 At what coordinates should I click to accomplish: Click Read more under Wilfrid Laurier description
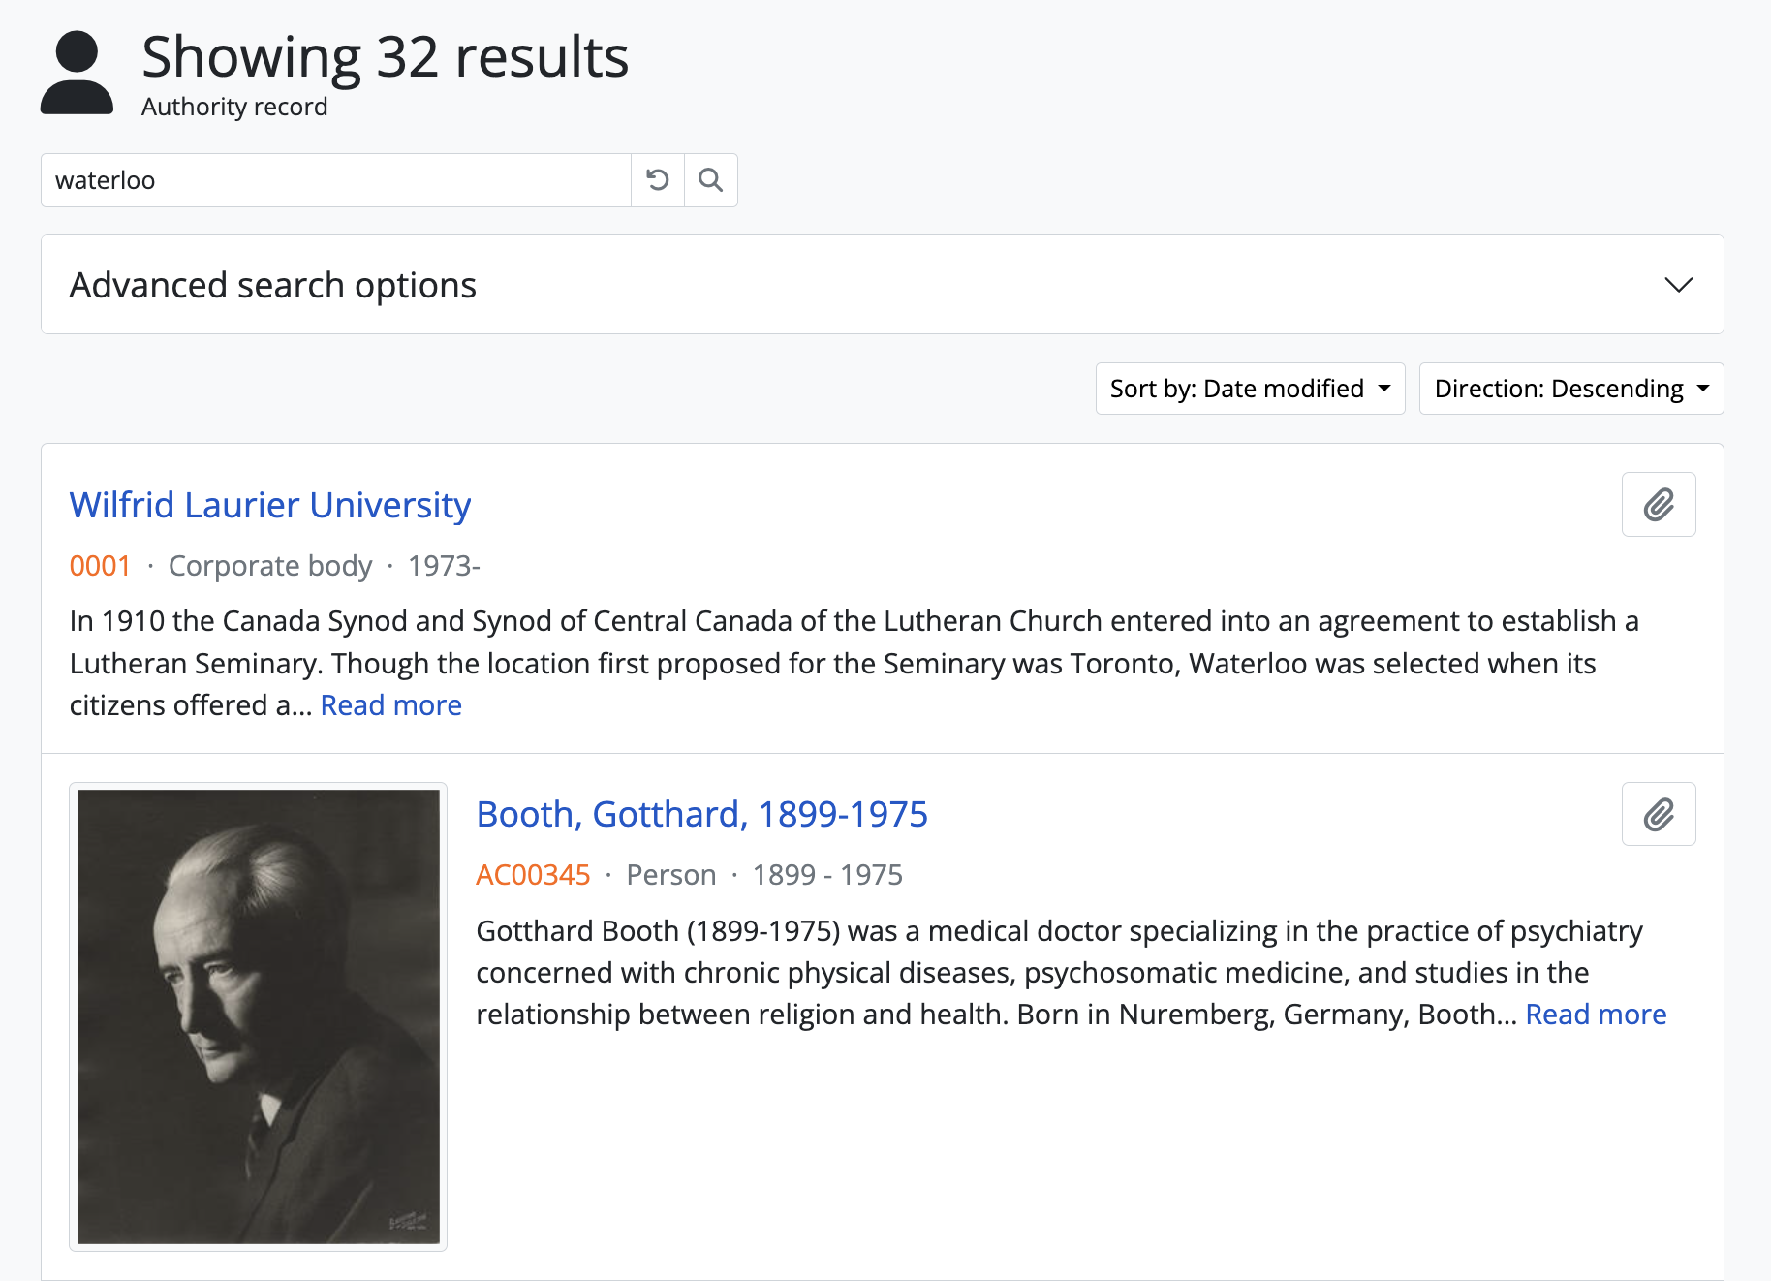(x=390, y=705)
